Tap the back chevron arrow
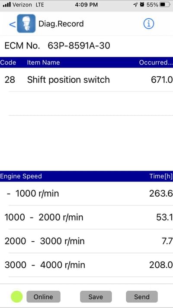The width and height of the screenshot is (173, 308). pyautogui.click(x=12, y=24)
